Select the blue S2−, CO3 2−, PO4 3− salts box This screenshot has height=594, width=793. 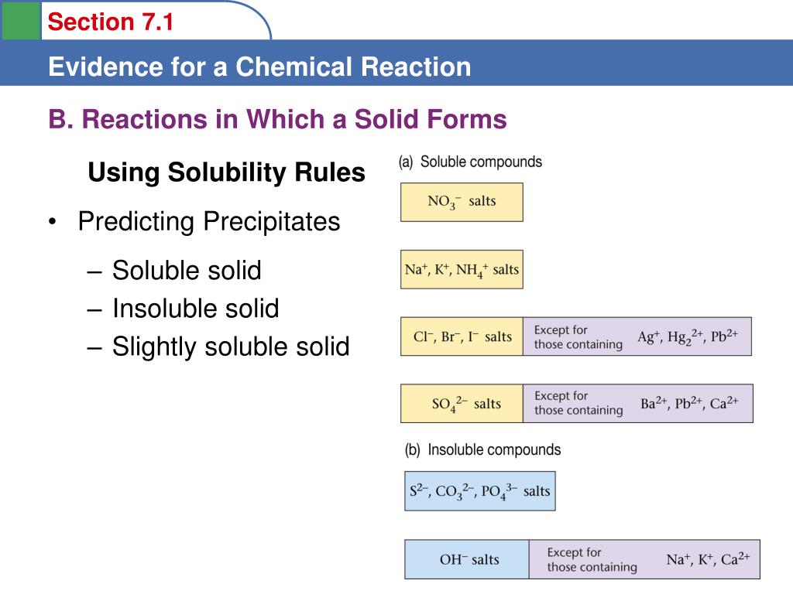point(480,491)
